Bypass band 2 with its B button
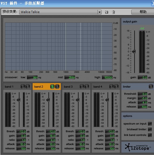The image size is (154, 155). (x=57, y=86)
